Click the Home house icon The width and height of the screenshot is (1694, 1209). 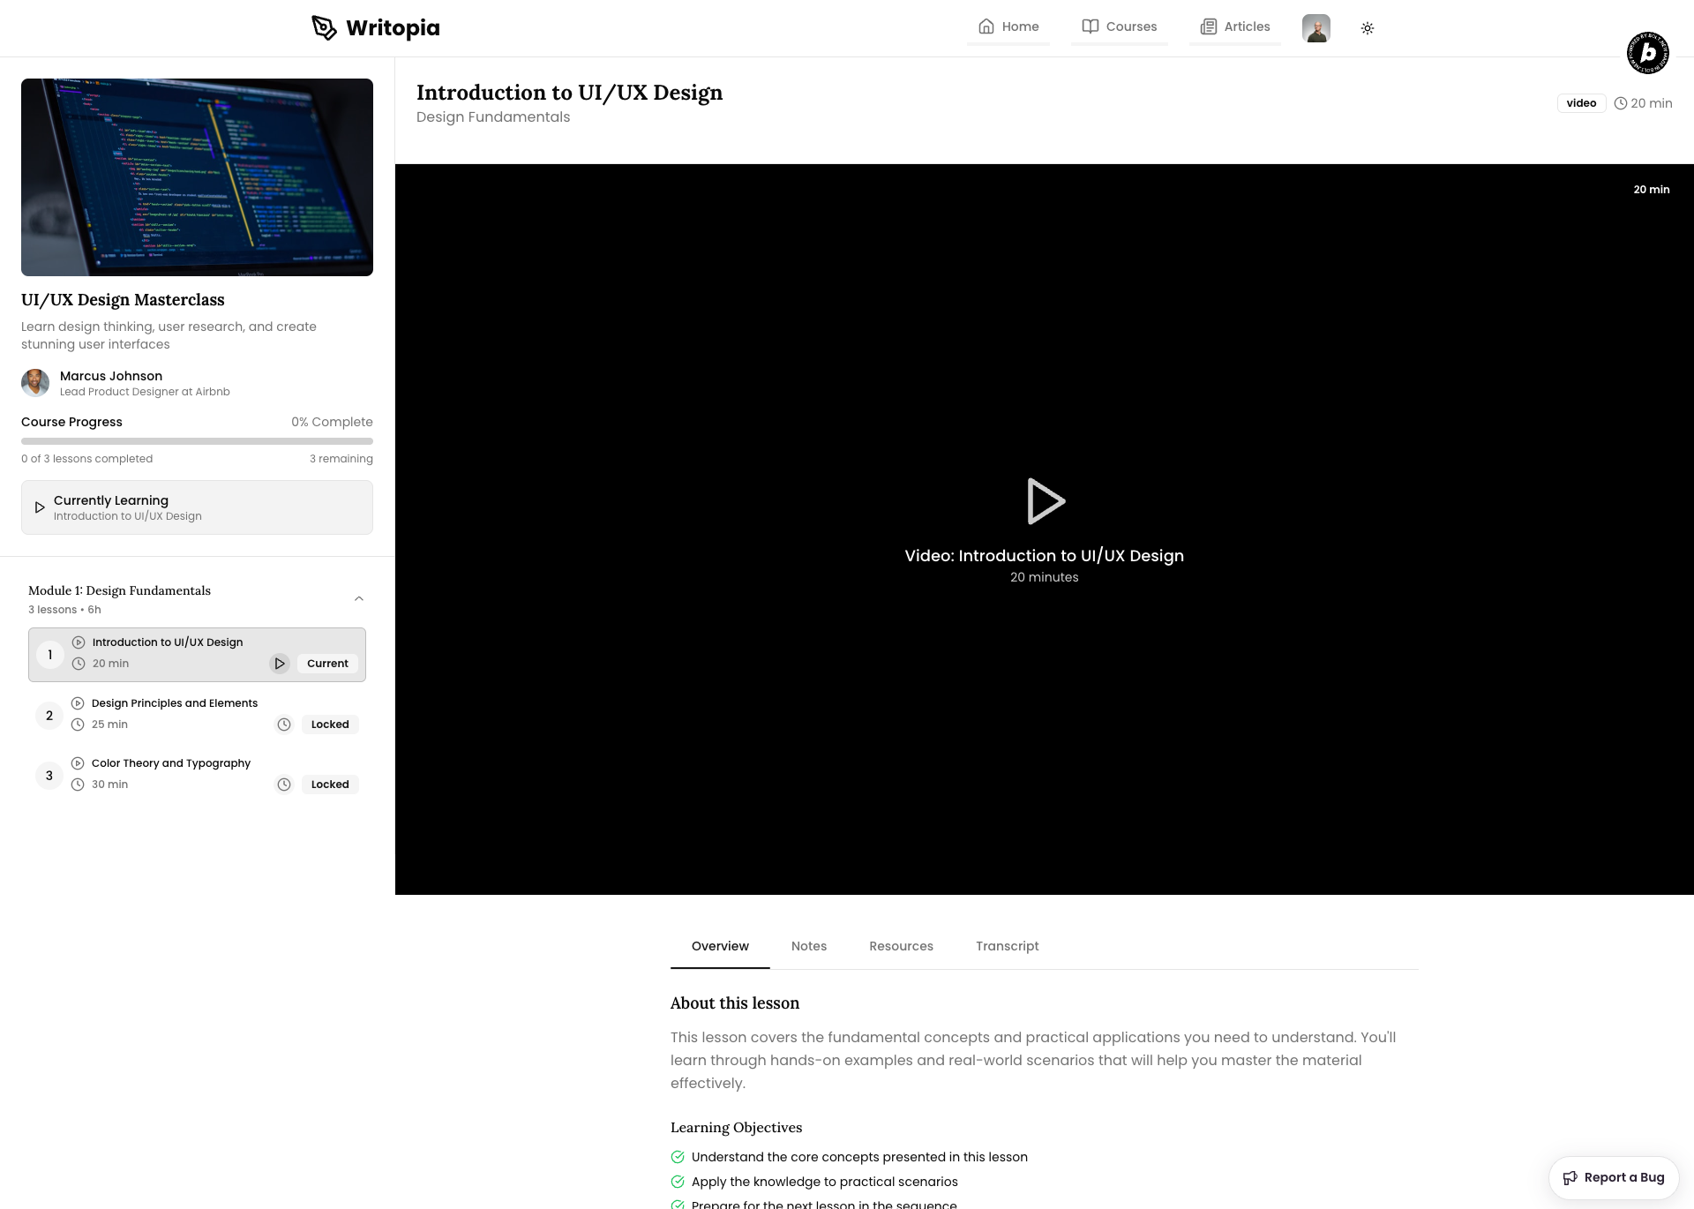point(986,26)
